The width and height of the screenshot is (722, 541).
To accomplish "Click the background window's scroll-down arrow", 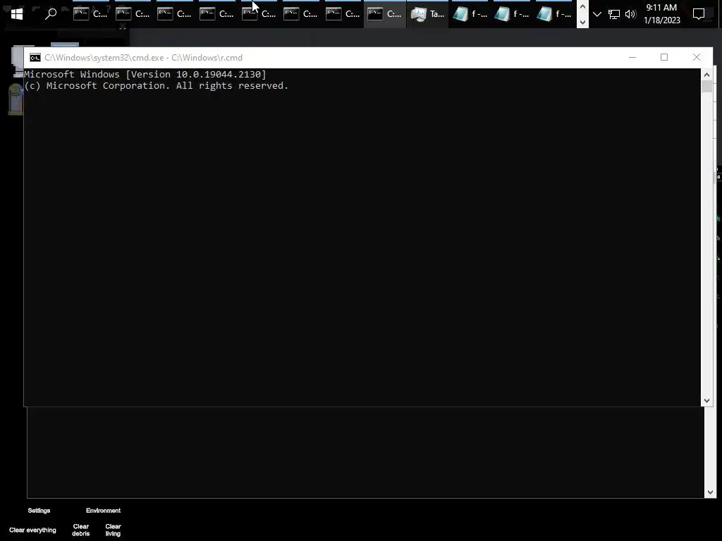I will [710, 492].
